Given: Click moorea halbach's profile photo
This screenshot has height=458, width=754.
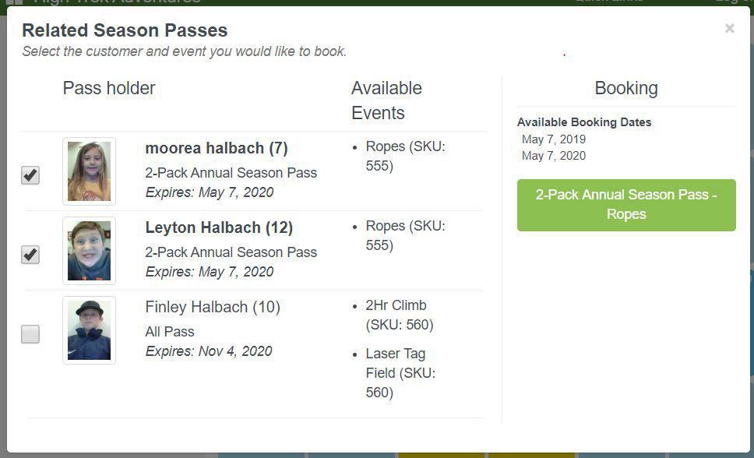Looking at the screenshot, I should coord(89,171).
